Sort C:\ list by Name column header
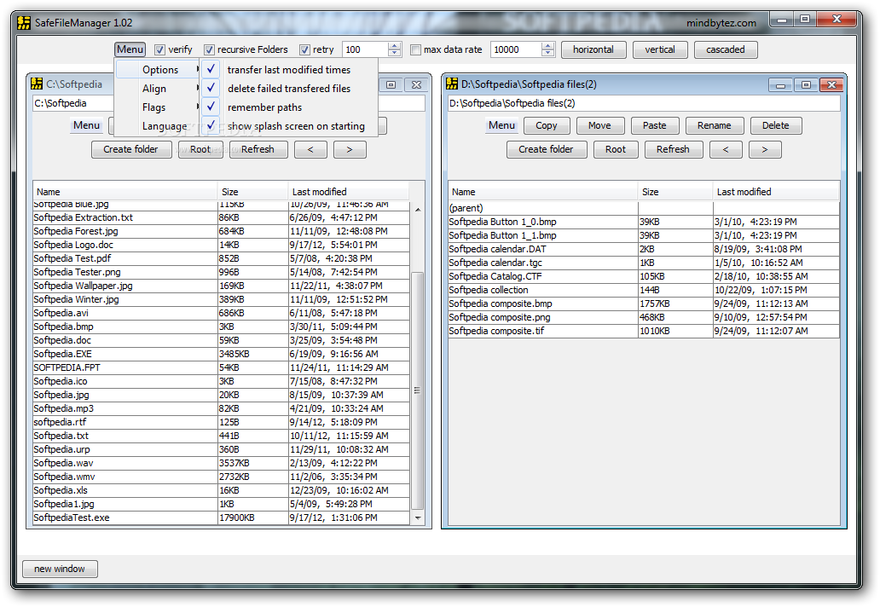 tap(125, 192)
